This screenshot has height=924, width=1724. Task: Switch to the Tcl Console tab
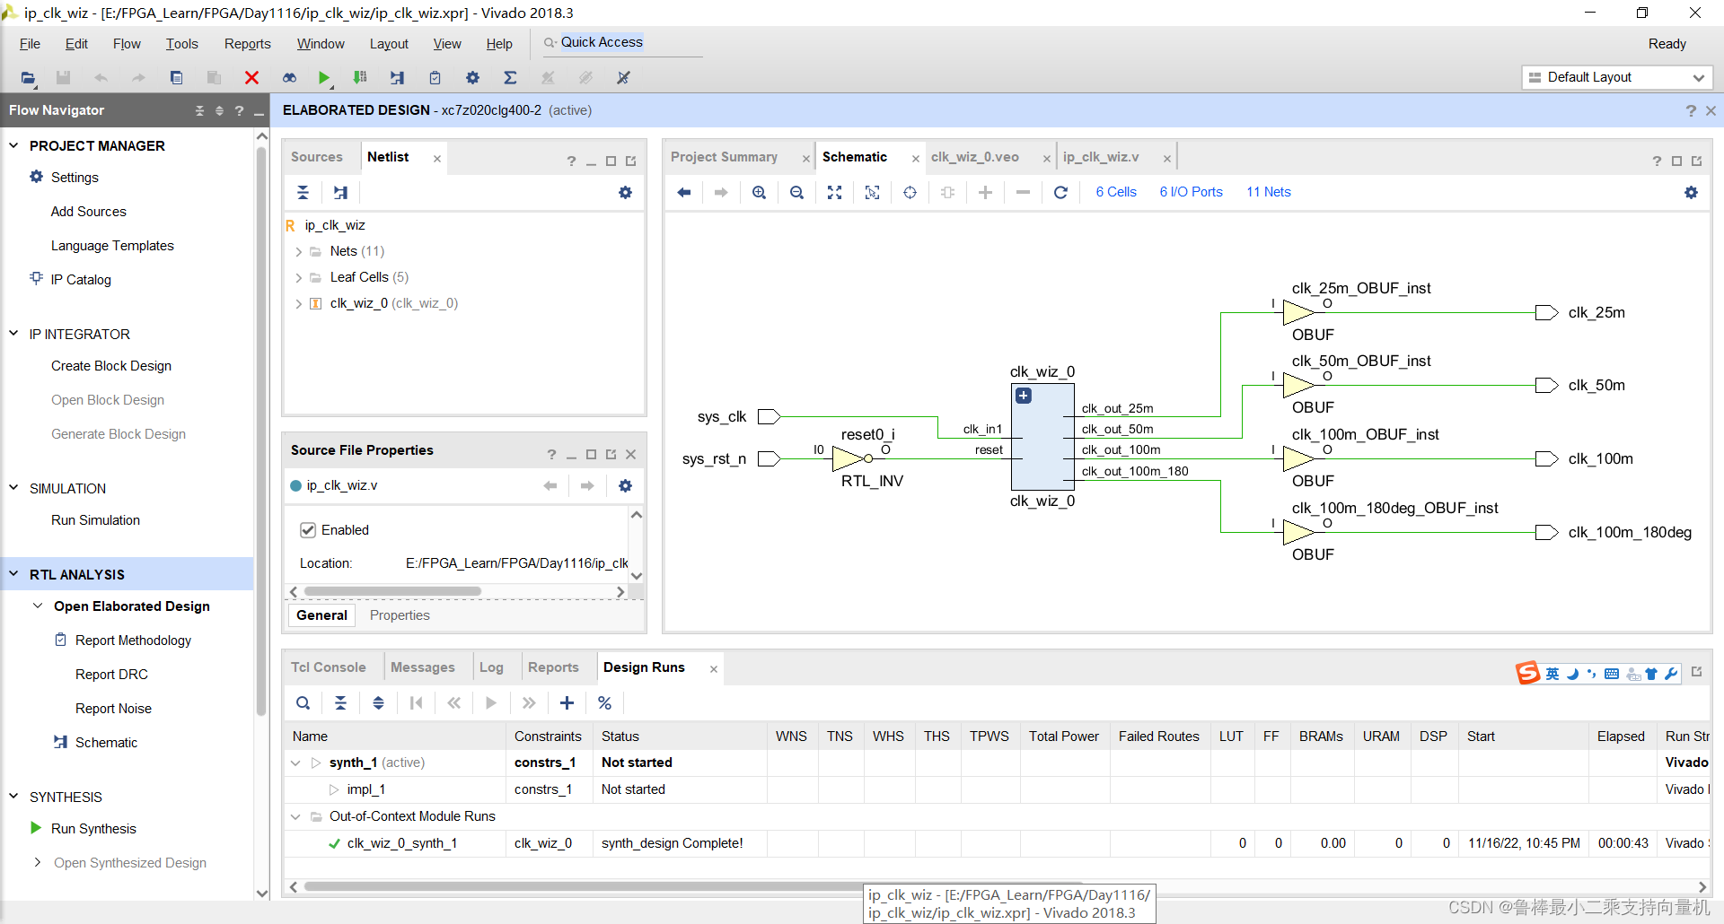(328, 667)
